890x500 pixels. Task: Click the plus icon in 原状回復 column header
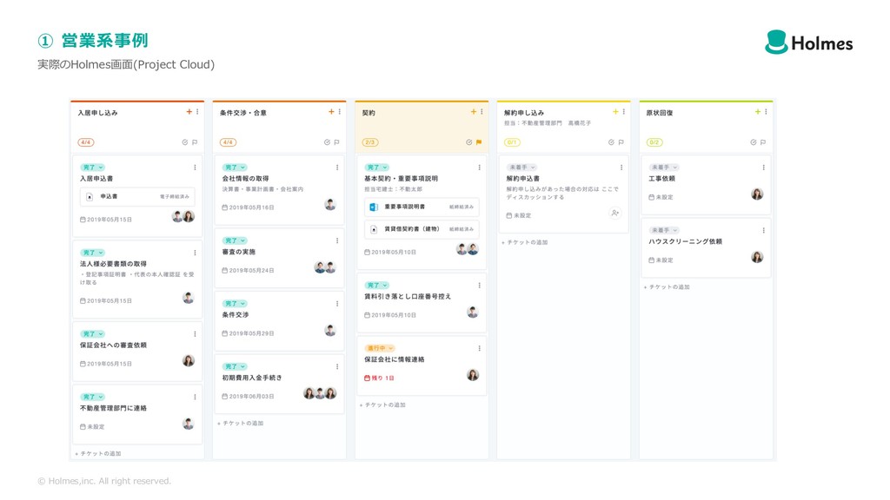pyautogui.click(x=757, y=112)
